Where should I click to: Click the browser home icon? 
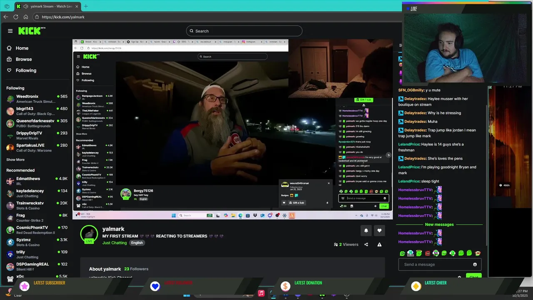(26, 17)
